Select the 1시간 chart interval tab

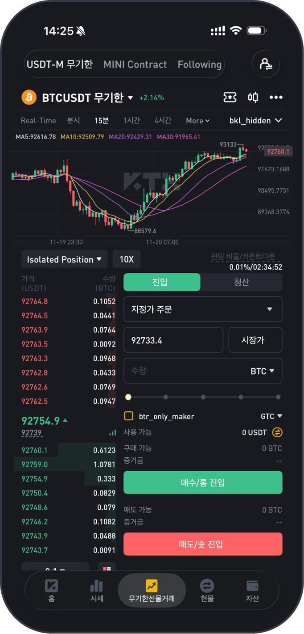pyautogui.click(x=131, y=120)
